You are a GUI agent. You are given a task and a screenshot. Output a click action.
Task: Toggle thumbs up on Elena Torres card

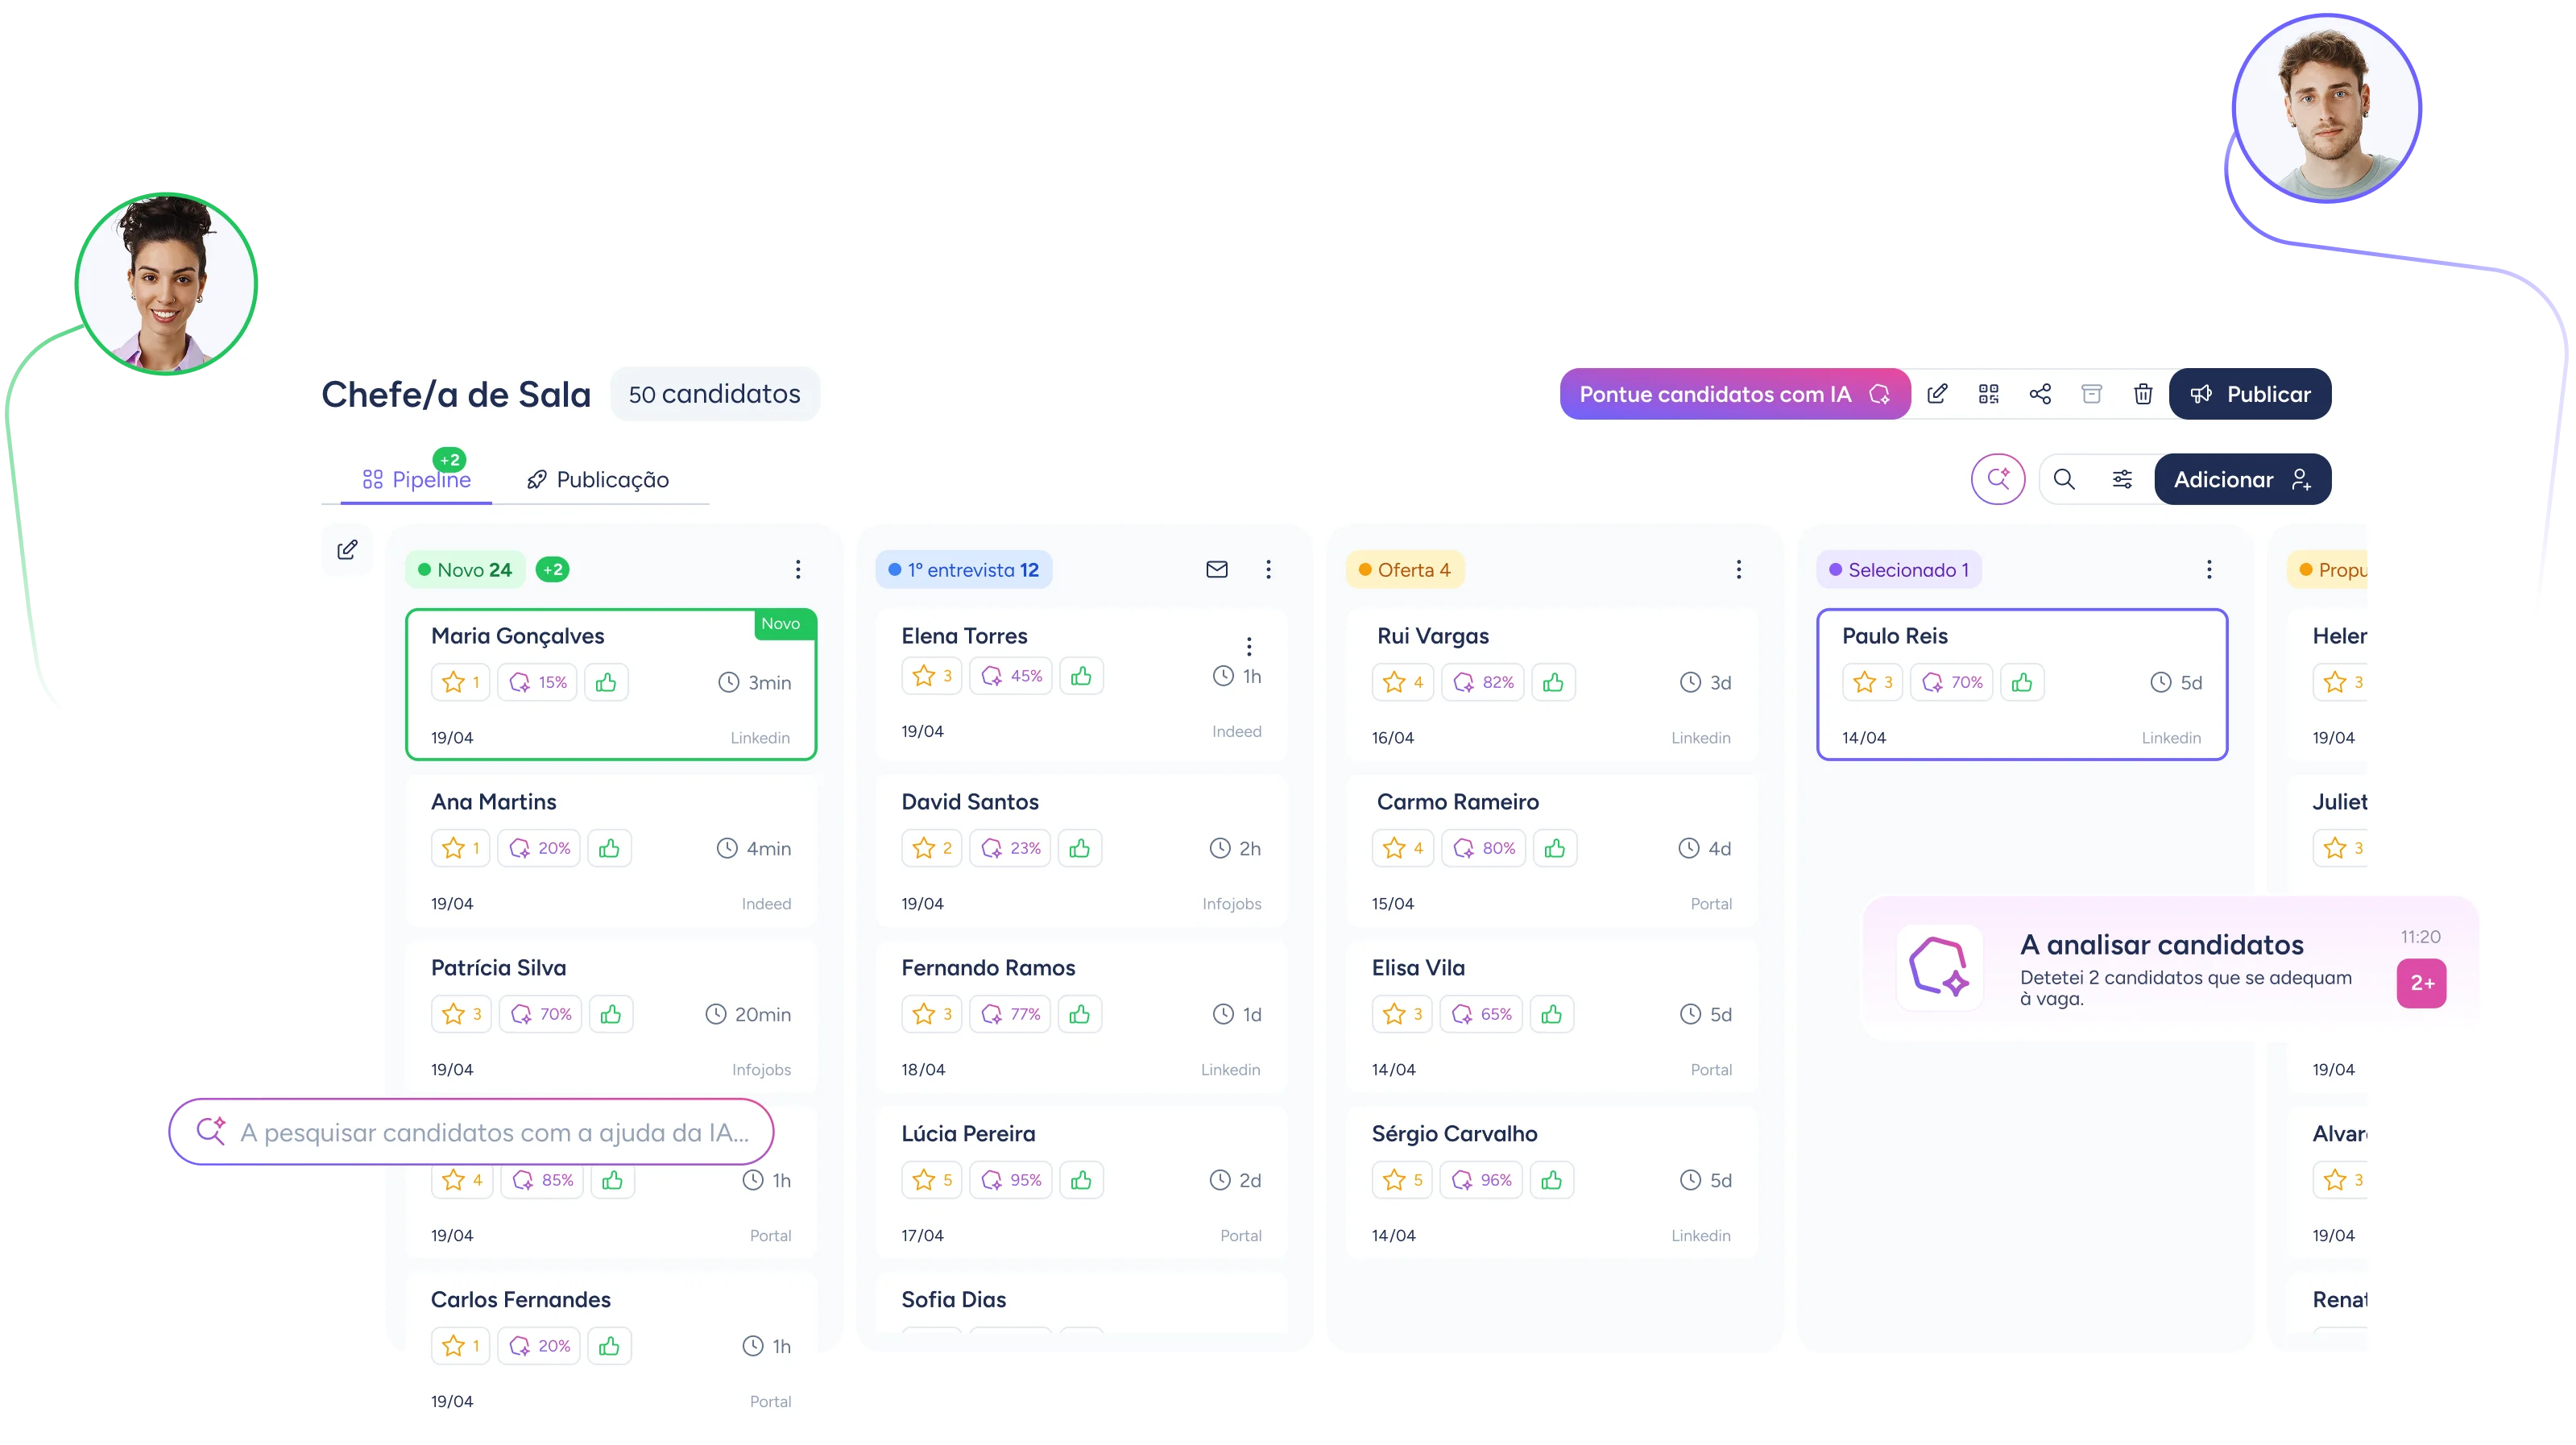(1081, 676)
